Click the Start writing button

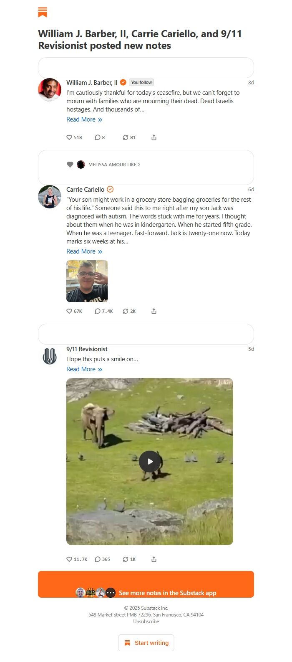pyautogui.click(x=146, y=643)
